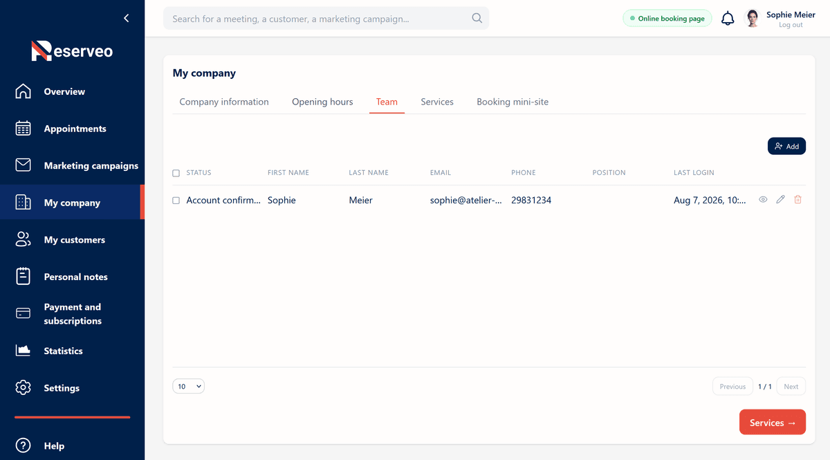This screenshot has height=460, width=830.
Task: Open the rows-per-page dropdown showing 10
Action: (x=188, y=387)
